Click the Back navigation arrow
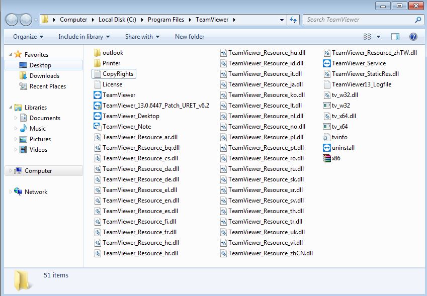The height and width of the screenshot is (296, 427). [12, 20]
